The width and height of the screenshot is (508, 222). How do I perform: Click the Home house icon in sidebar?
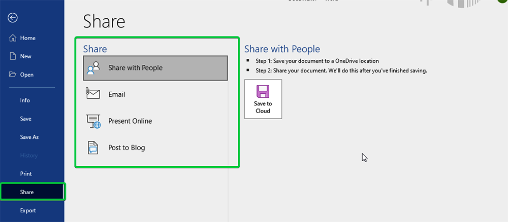(13, 38)
